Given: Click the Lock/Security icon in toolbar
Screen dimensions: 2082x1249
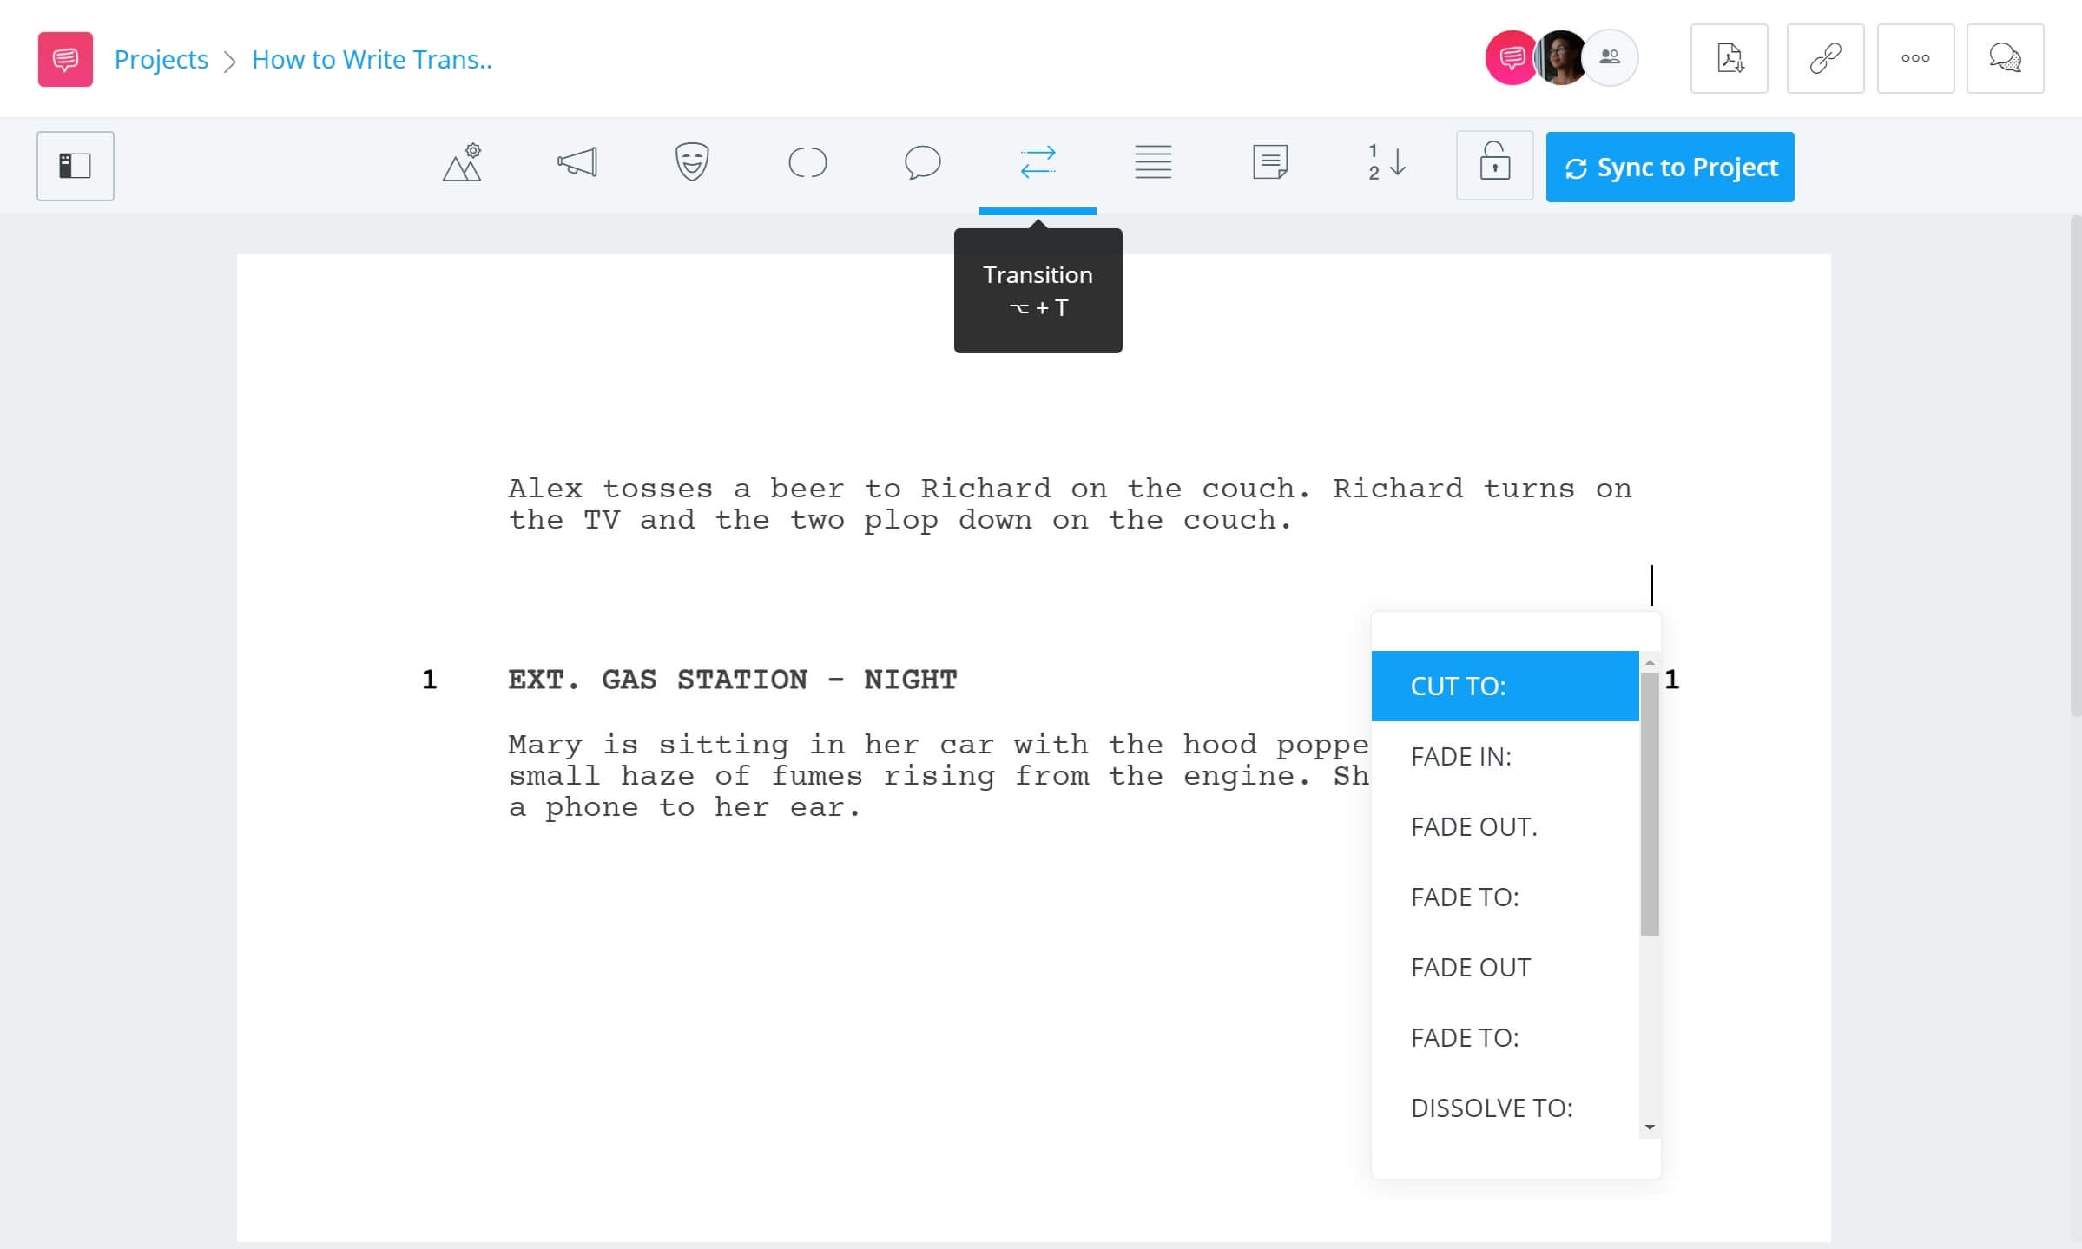Looking at the screenshot, I should pyautogui.click(x=1494, y=165).
